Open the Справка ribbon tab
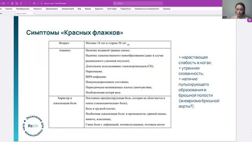This screenshot has height=142, width=252. coord(167,9)
